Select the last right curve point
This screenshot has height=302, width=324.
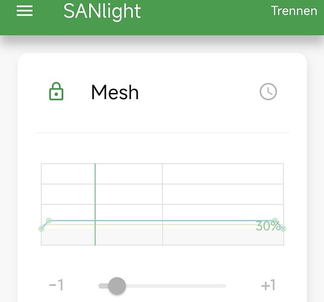(x=284, y=228)
